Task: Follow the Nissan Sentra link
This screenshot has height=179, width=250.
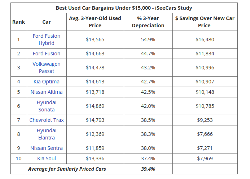Action: point(47,148)
